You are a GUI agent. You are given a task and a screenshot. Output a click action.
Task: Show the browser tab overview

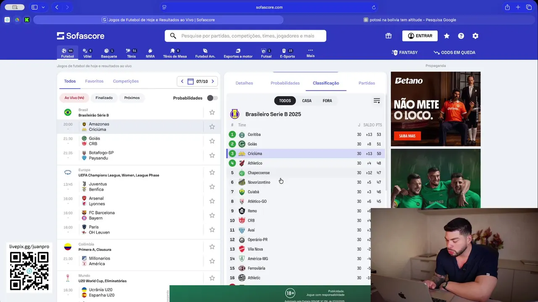coord(529,7)
